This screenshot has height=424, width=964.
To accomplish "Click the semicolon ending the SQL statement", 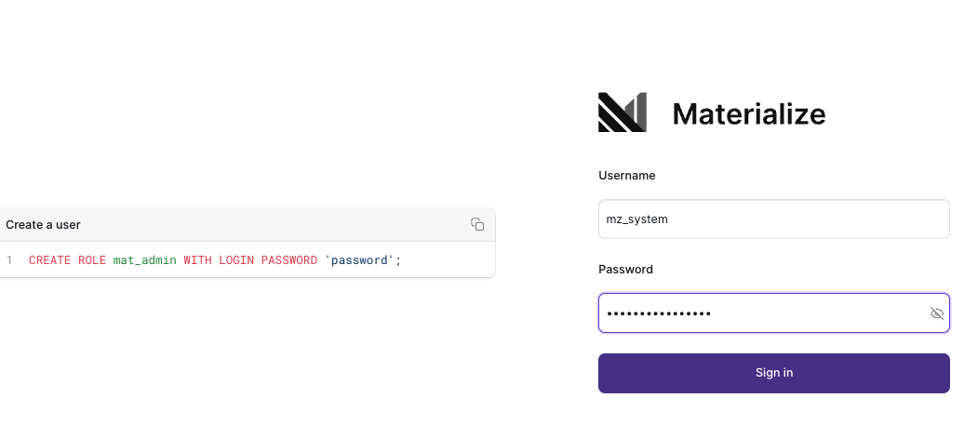I will pos(398,260).
